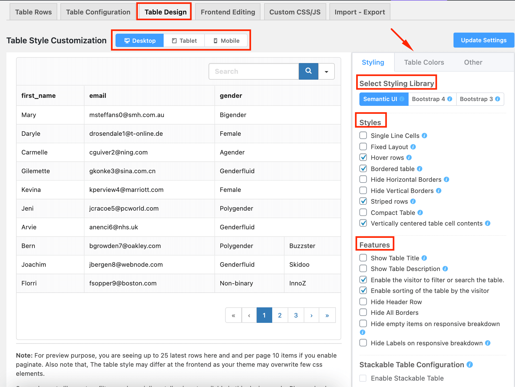Enable Single Line Cells styling
Viewport: 515px width, 387px height.
pos(363,136)
